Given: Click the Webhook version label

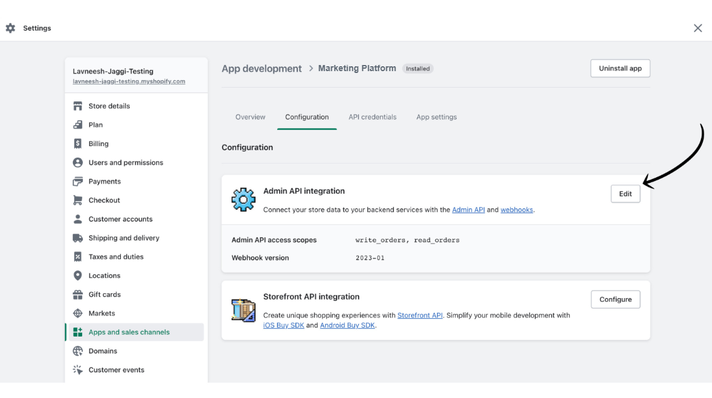Looking at the screenshot, I should 260,258.
